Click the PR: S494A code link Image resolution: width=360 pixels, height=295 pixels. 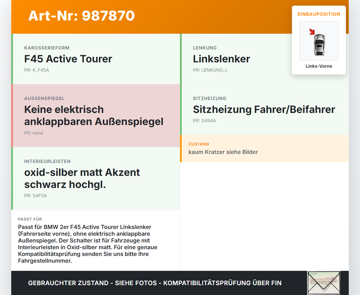click(204, 121)
